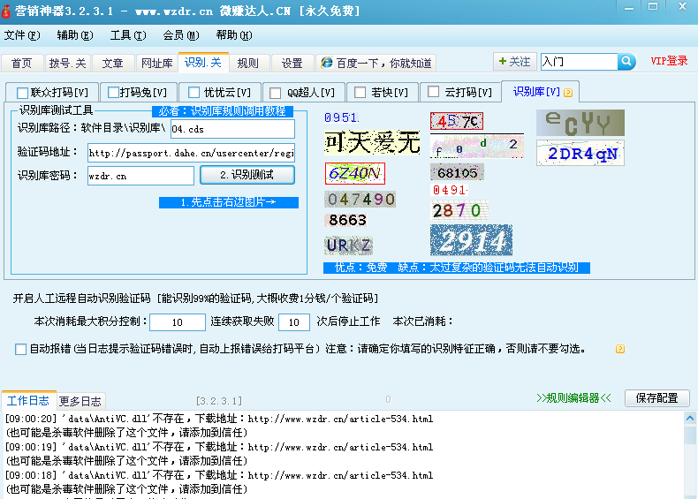Image resolution: width=698 pixels, height=499 pixels.
Task: Enable the 联众打码[V] checkbox
Action: coord(22,93)
